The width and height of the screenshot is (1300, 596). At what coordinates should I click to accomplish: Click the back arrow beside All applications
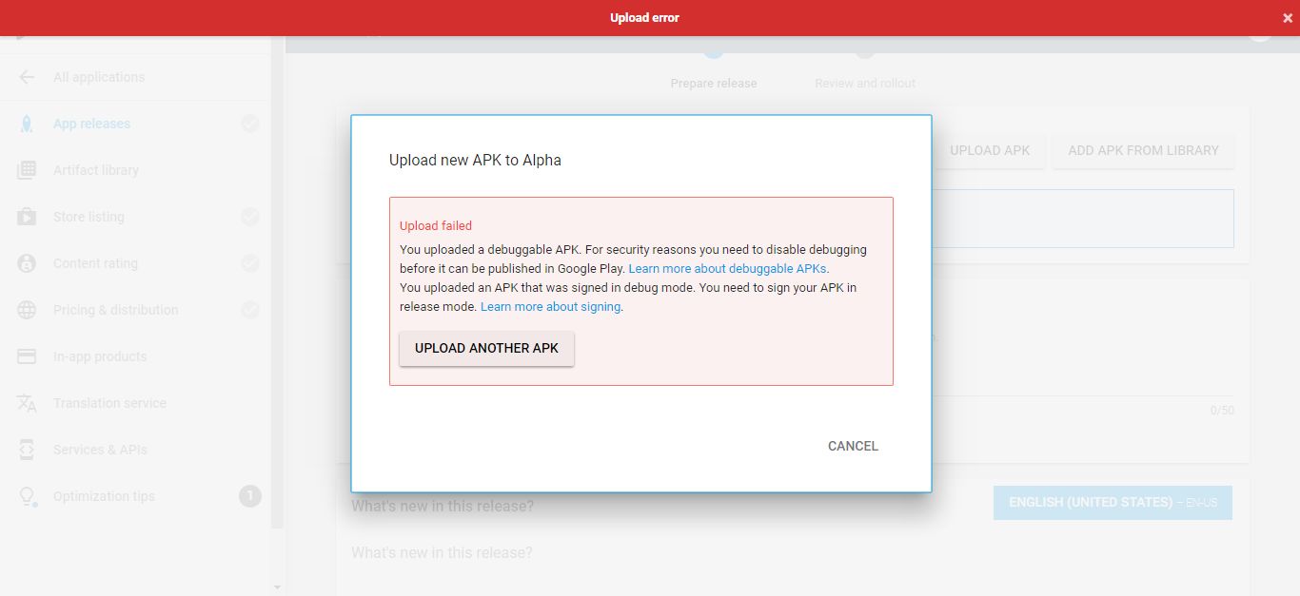coord(27,77)
